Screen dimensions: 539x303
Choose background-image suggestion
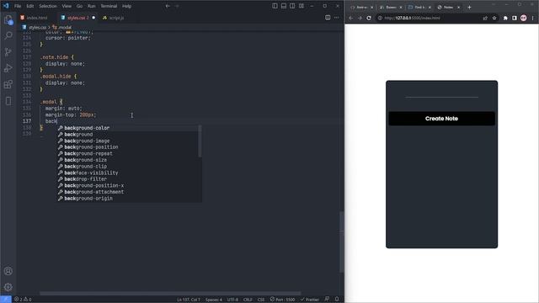click(x=129, y=141)
